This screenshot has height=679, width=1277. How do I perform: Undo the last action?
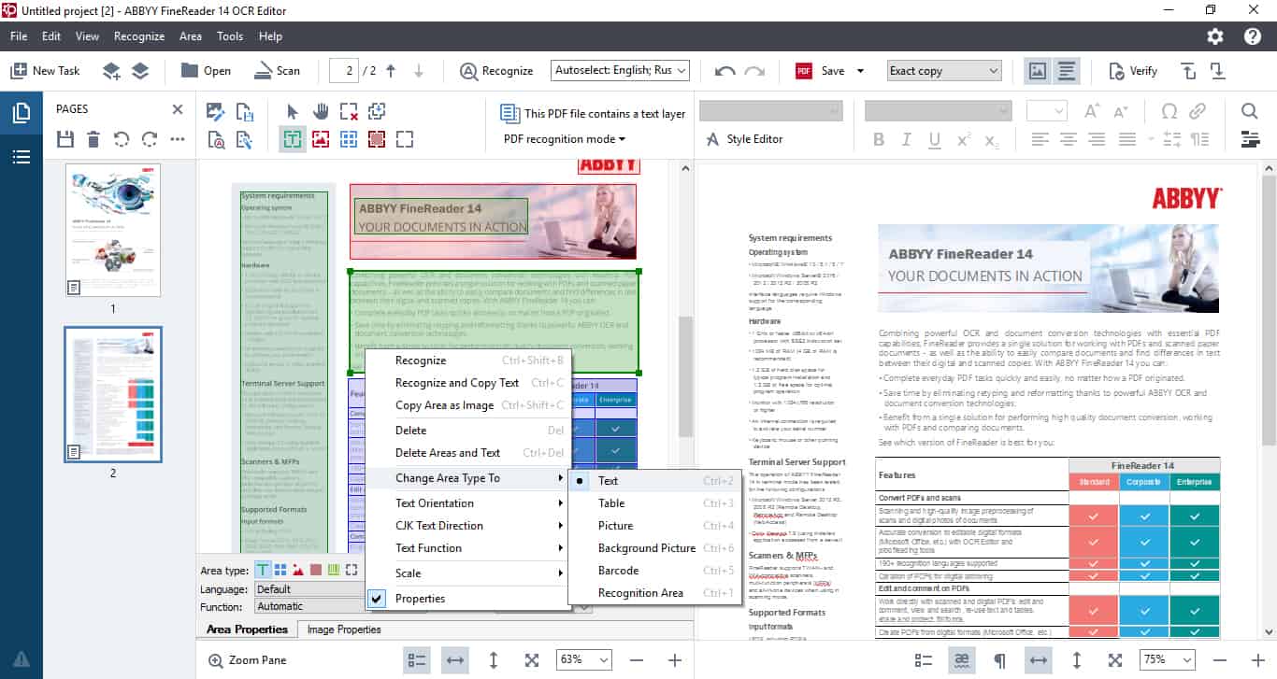tap(725, 71)
